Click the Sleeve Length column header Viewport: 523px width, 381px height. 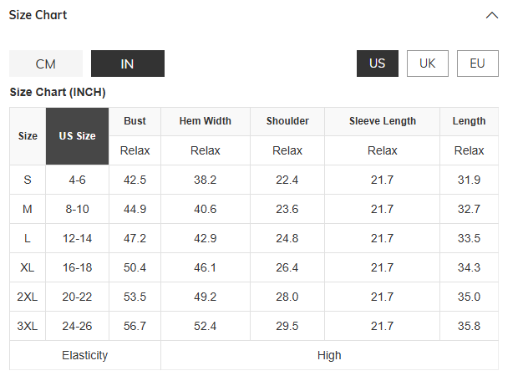coord(383,121)
